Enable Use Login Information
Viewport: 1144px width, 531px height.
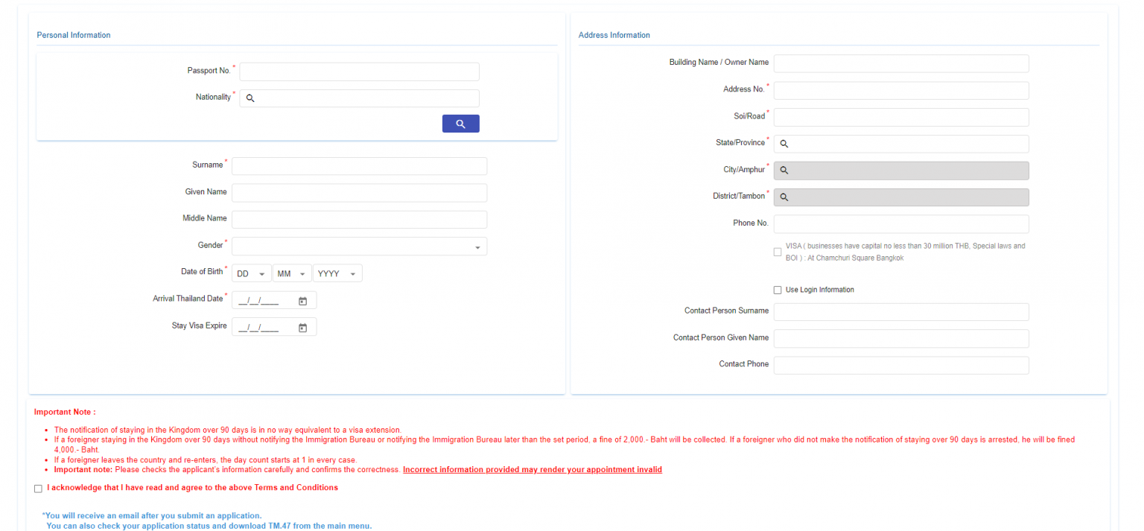point(778,290)
